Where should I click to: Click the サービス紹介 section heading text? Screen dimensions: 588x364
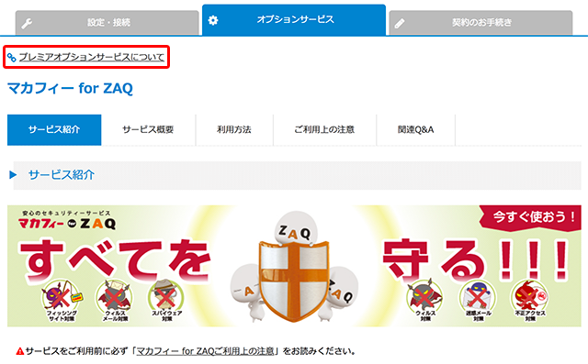point(62,175)
